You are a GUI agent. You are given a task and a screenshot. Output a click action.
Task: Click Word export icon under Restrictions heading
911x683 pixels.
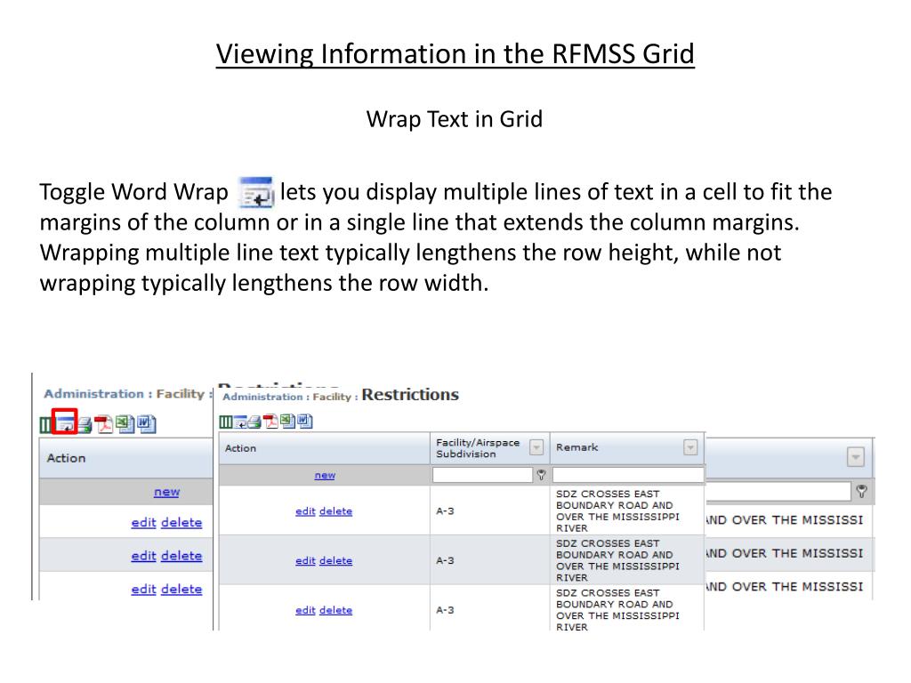(305, 421)
